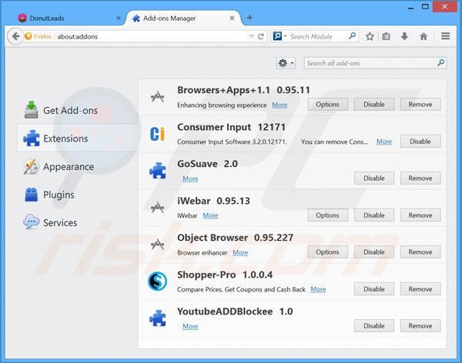Go to home page icon
The height and width of the screenshot is (363, 462).
point(423,36)
